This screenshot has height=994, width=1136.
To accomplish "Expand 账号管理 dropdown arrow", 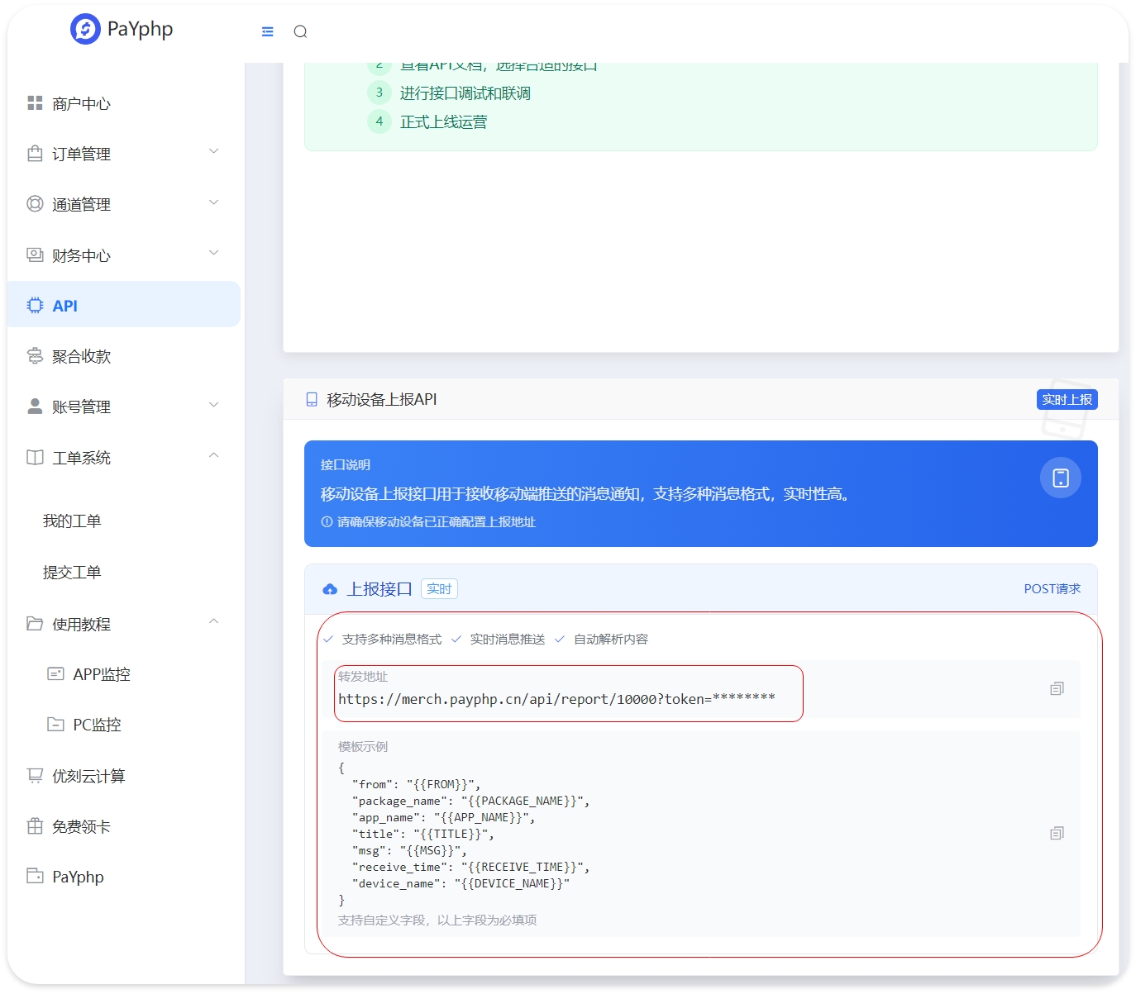I will coord(213,406).
